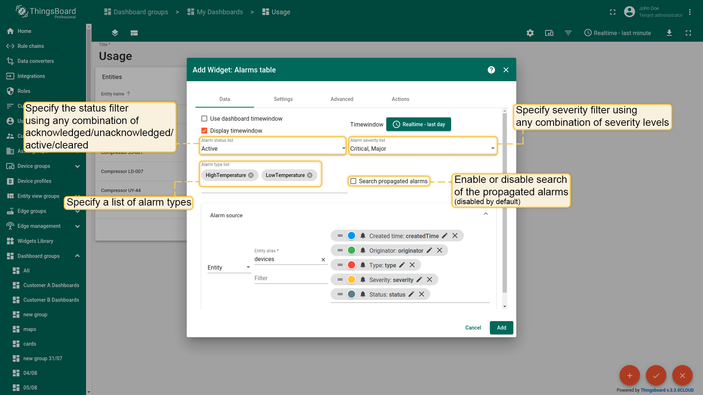Click the red Type color swatch
The image size is (703, 395).
click(351, 265)
